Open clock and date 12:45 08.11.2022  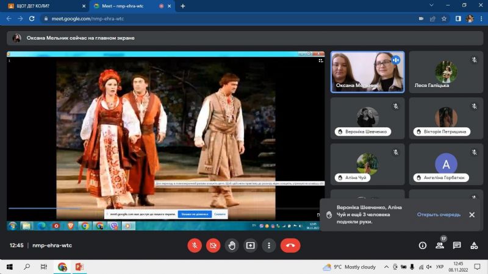(458, 267)
